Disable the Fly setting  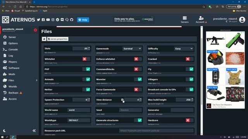point(189,69)
